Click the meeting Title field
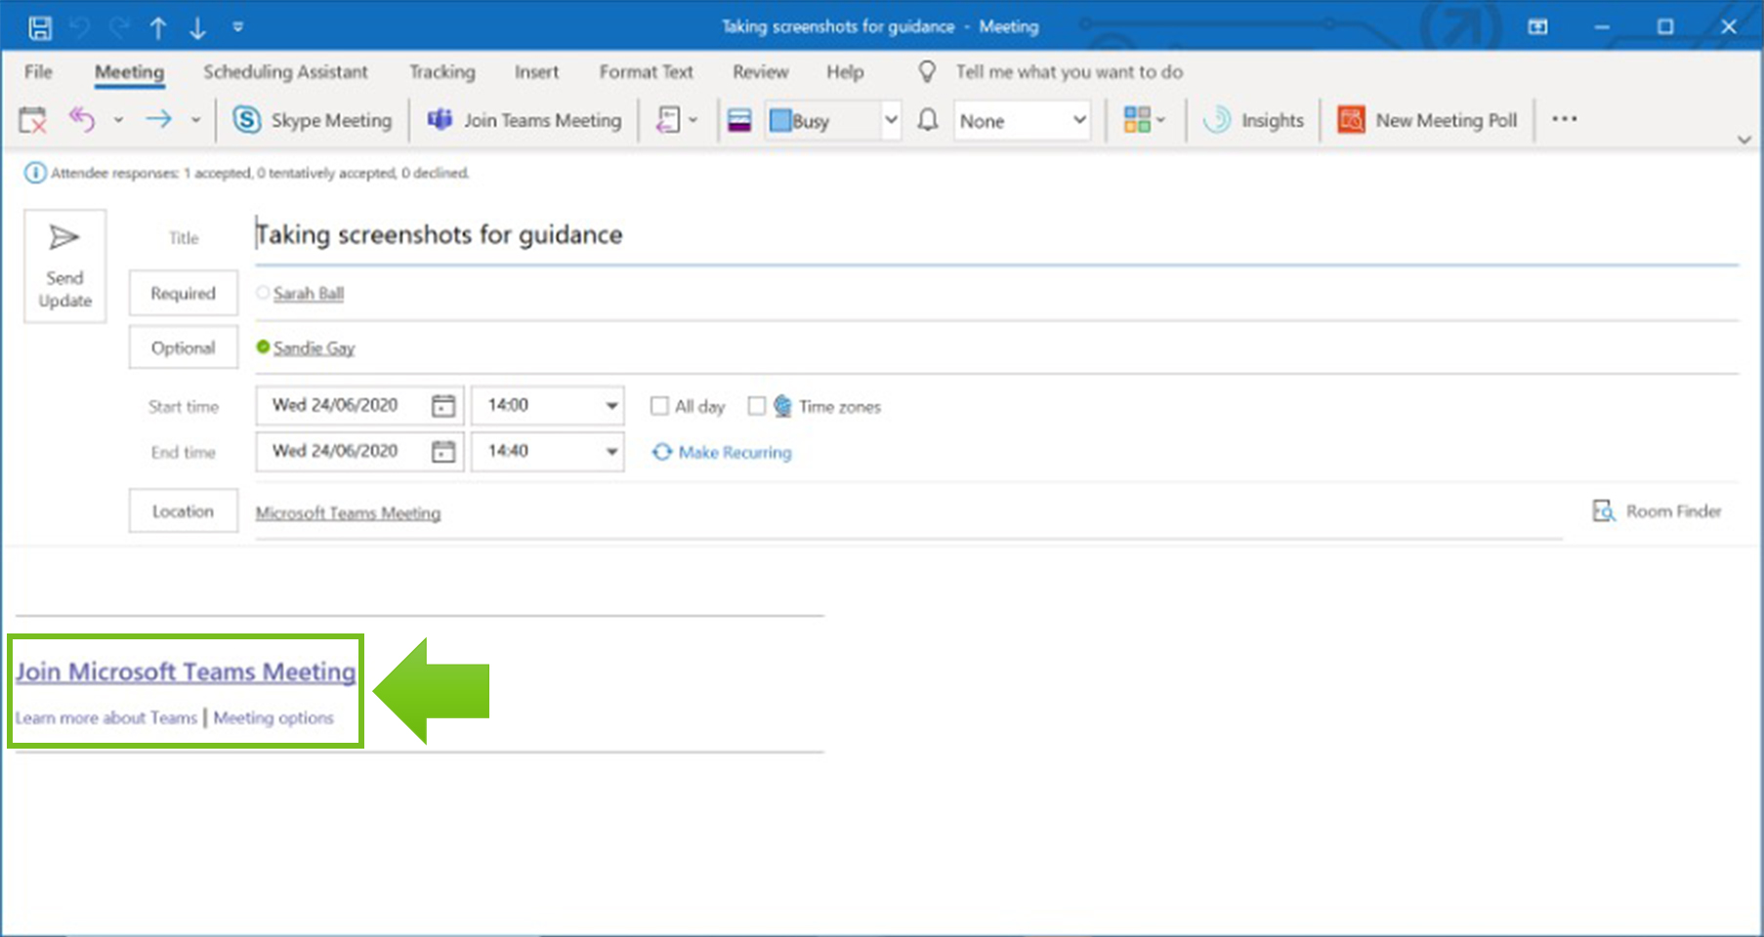 [996, 235]
